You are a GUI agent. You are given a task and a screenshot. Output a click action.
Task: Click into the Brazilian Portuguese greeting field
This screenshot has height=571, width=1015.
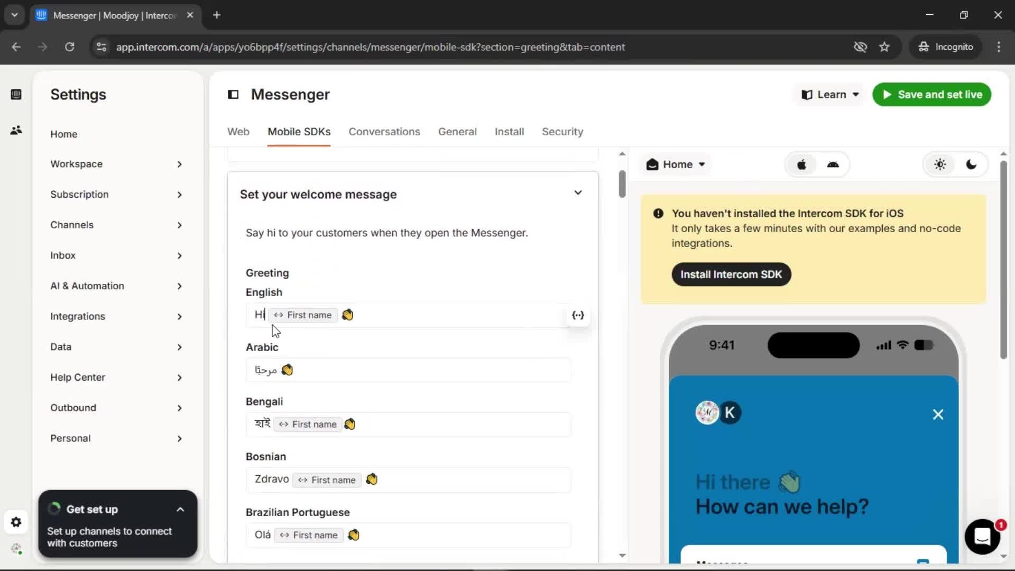[408, 535]
